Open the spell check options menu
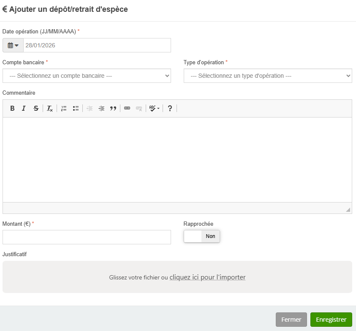356x331 pixels. pyautogui.click(x=155, y=108)
